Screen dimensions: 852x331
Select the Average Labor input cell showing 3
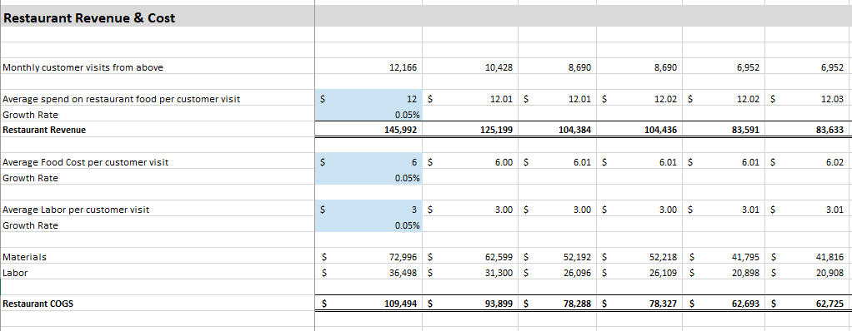coord(368,209)
